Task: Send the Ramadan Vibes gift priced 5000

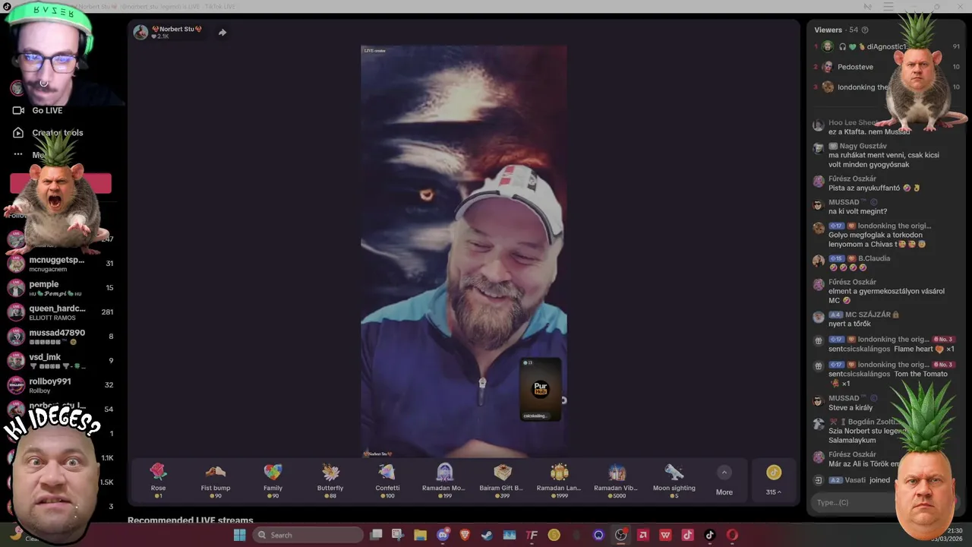Action: (617, 480)
